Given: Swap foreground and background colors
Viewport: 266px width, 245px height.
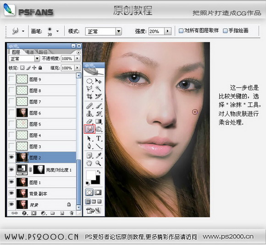Looking at the screenshot, I should 99,172.
